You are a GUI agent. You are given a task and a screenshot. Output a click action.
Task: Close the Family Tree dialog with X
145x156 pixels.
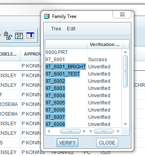pyautogui.click(x=122, y=14)
